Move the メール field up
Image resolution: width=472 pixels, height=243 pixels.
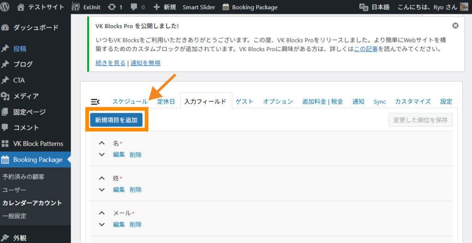(102, 213)
